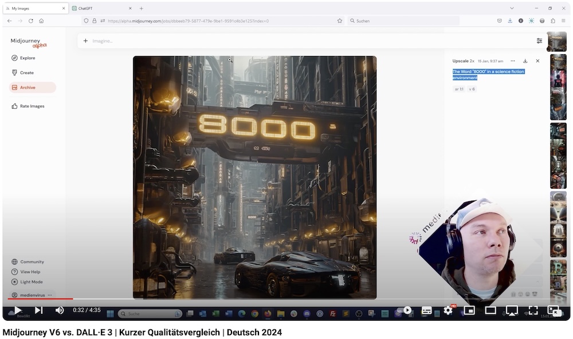The width and height of the screenshot is (573, 339).
Task: Select Archive in the Midjourney sidebar
Action: point(33,87)
